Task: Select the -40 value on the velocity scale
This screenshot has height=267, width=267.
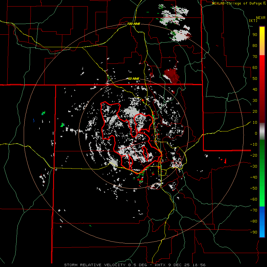Action: (254, 177)
